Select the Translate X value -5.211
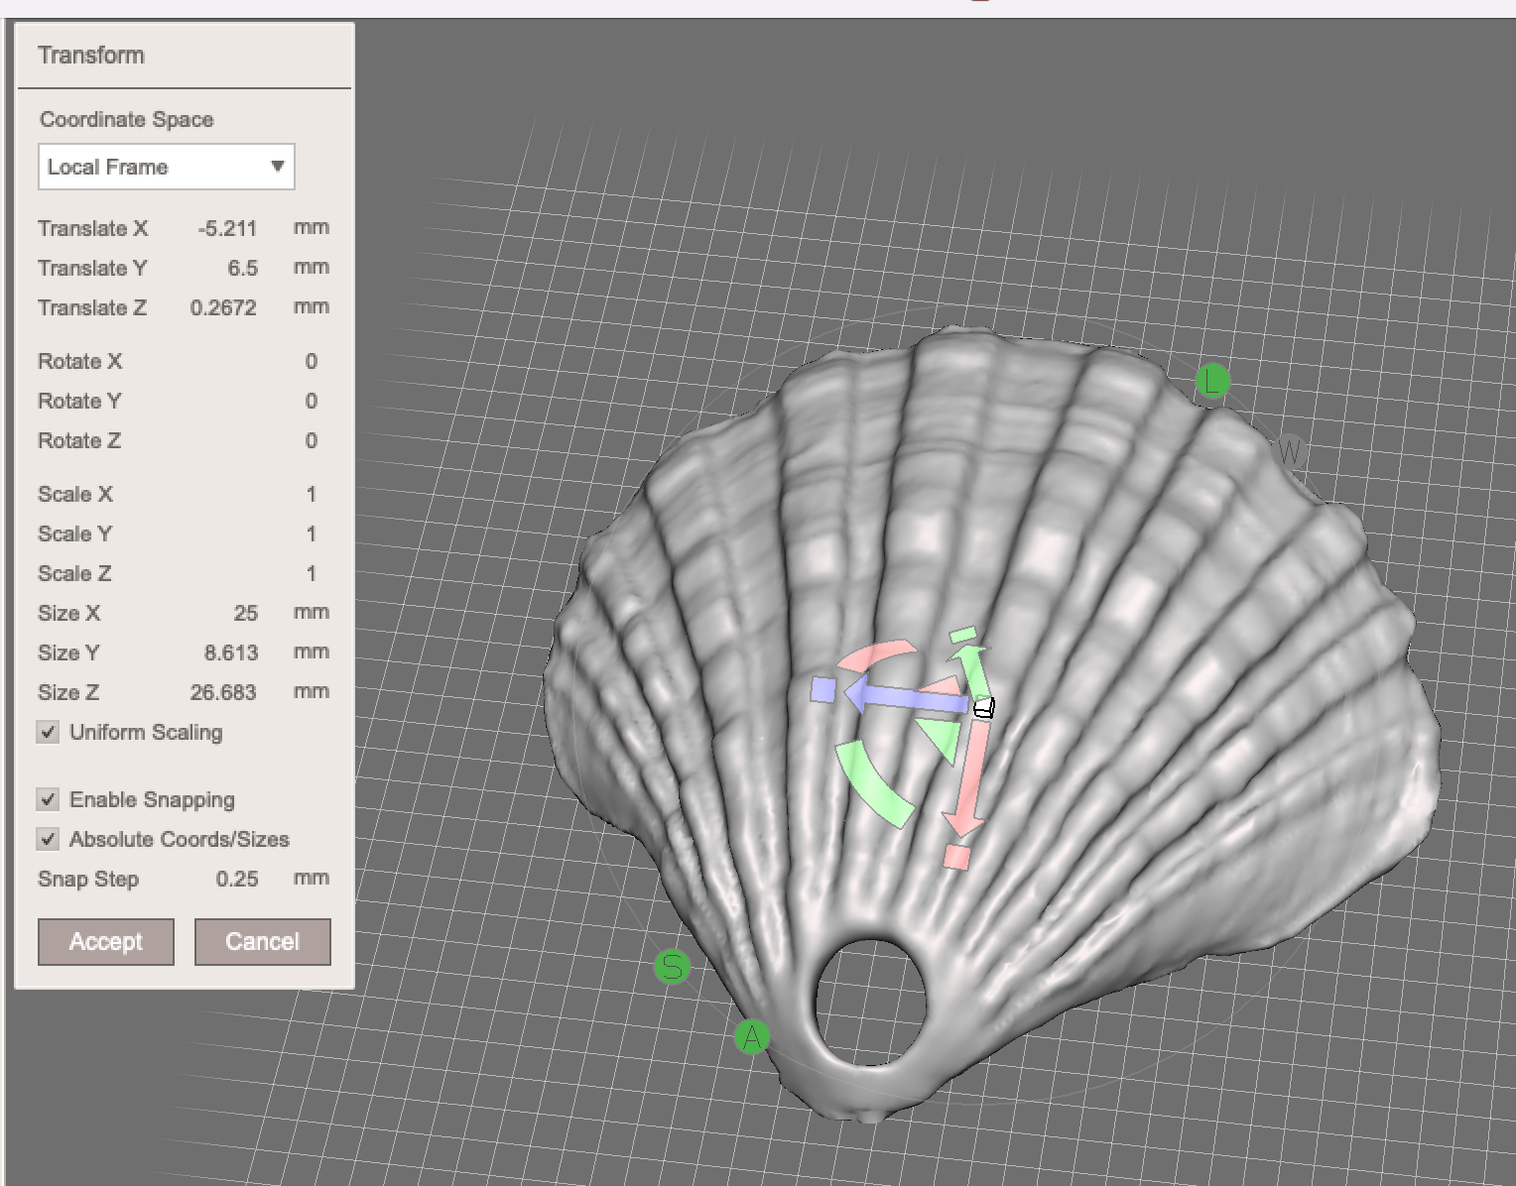Image resolution: width=1516 pixels, height=1186 pixels. [x=227, y=228]
